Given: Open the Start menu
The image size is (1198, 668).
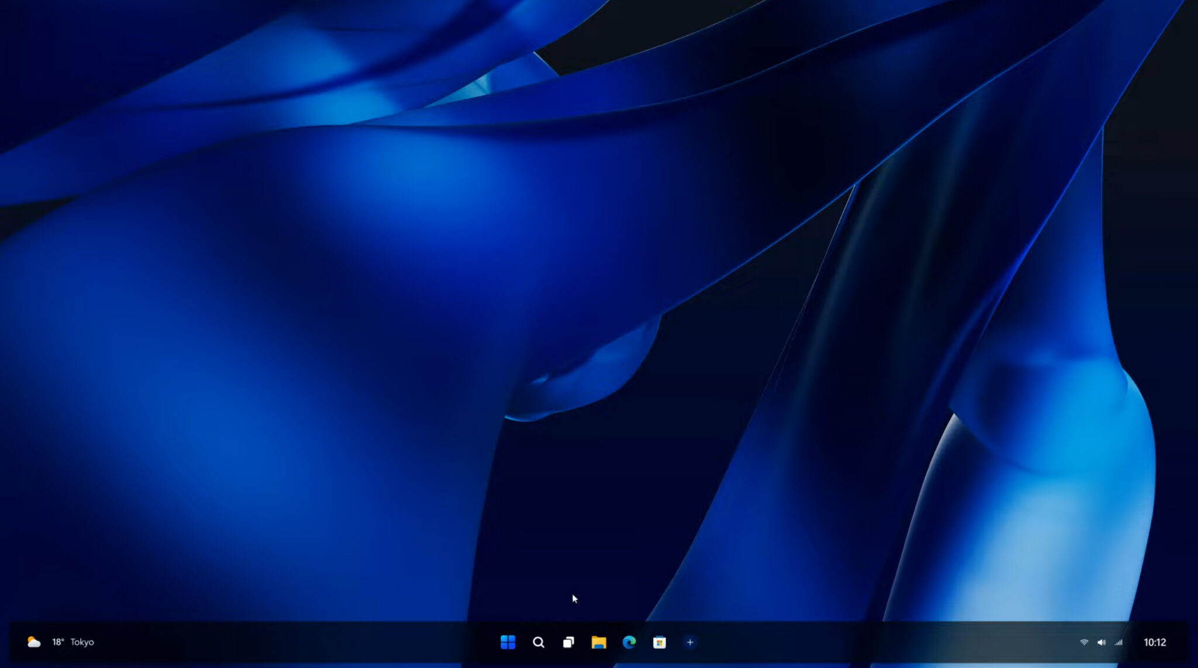Looking at the screenshot, I should [x=508, y=642].
